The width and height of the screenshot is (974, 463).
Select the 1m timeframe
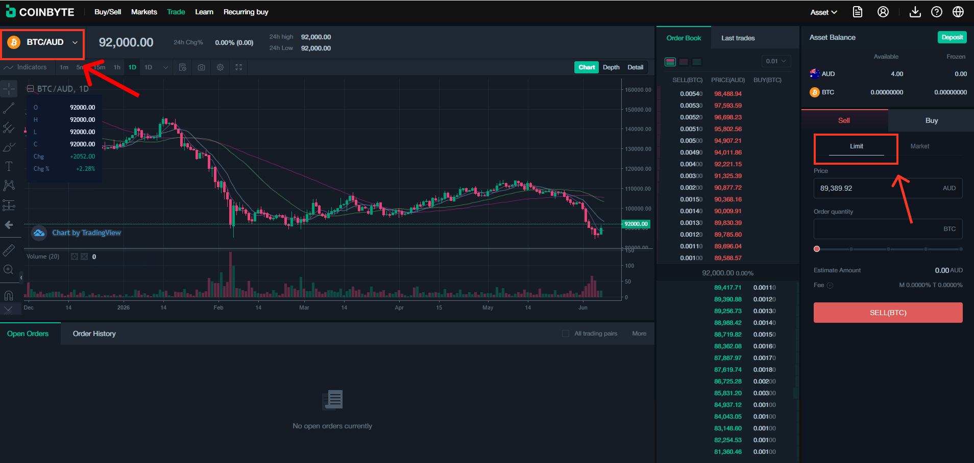click(64, 67)
